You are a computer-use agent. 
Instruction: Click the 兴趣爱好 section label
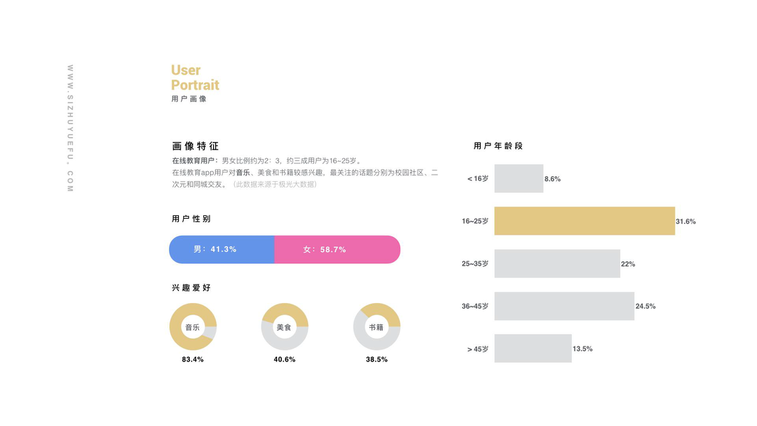[191, 288]
